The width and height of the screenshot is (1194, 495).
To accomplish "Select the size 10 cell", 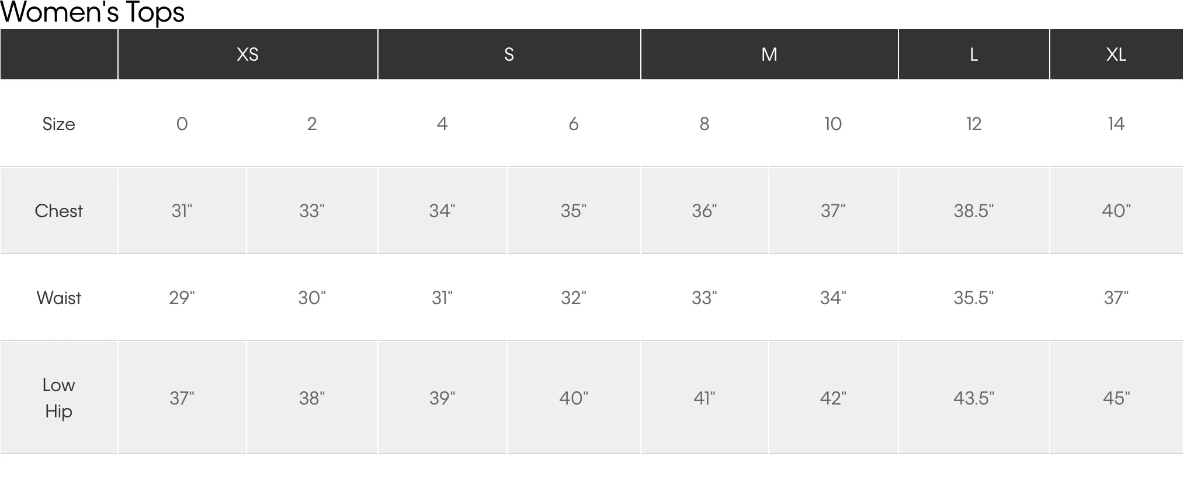I will pos(833,123).
